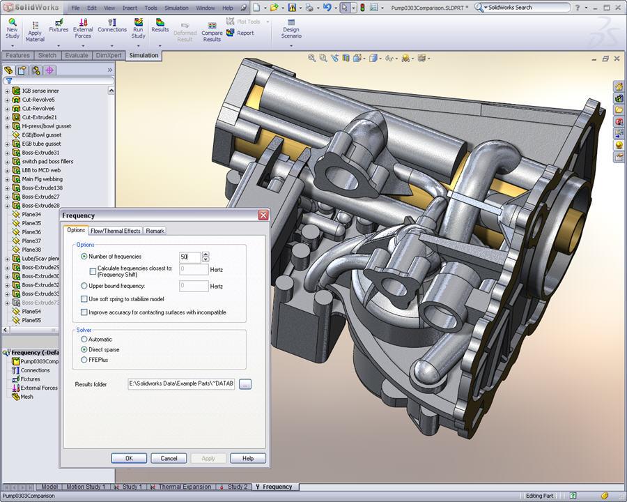
Task: Open Help from the Frequency dialog
Action: (248, 458)
